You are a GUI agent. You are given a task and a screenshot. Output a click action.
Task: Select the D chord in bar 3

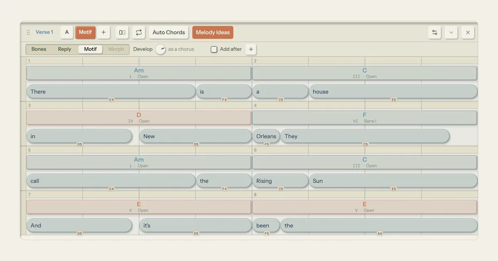[x=139, y=118]
